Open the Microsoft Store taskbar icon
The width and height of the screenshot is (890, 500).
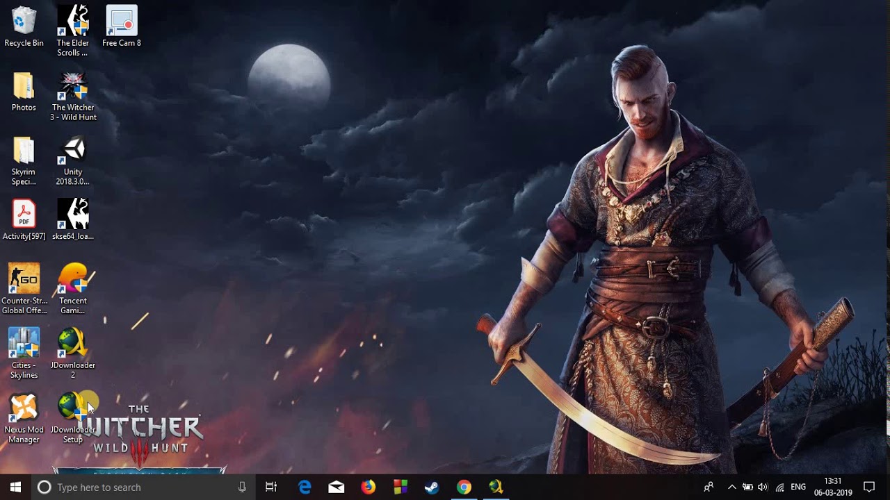click(x=400, y=487)
